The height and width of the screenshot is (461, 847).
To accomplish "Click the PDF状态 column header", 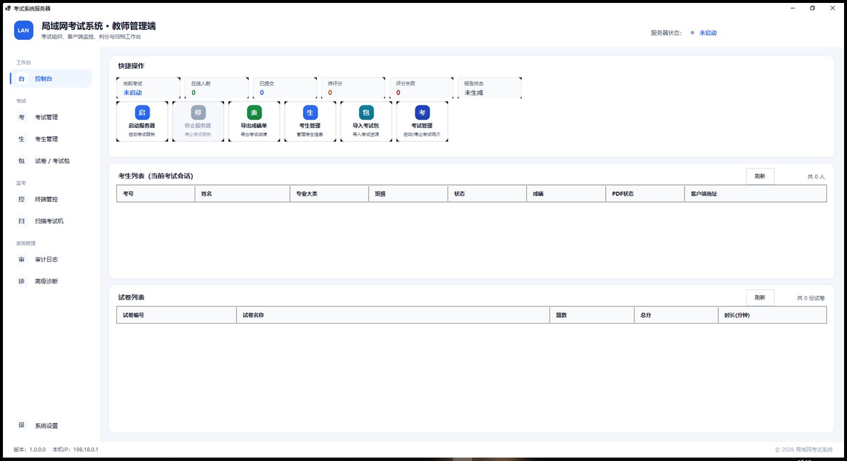I will click(645, 194).
